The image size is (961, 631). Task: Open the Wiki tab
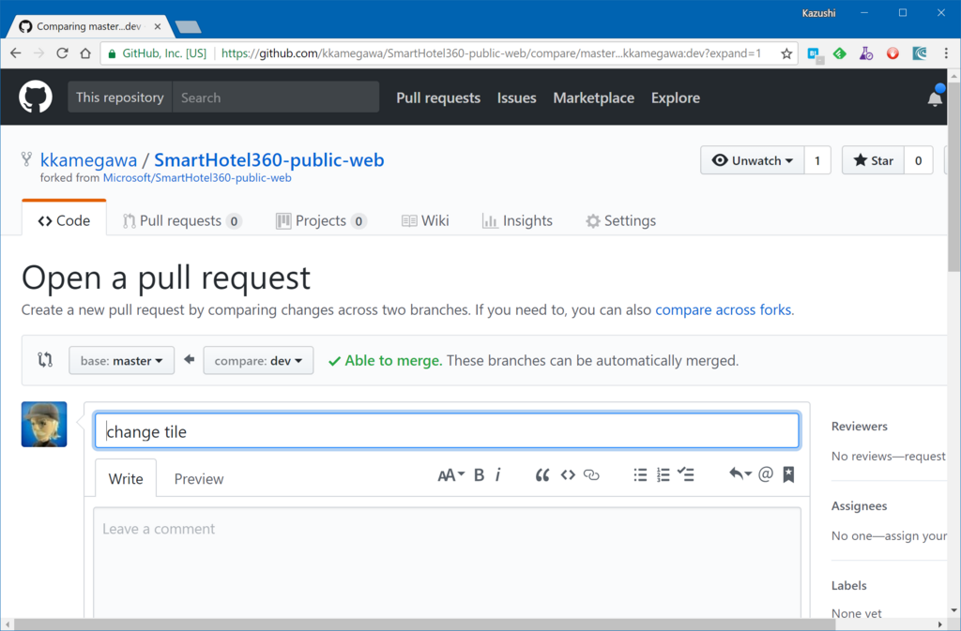coord(425,221)
